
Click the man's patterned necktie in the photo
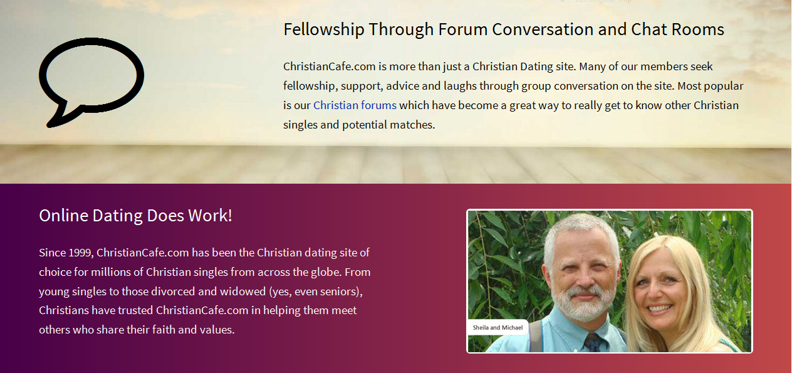coord(593,343)
